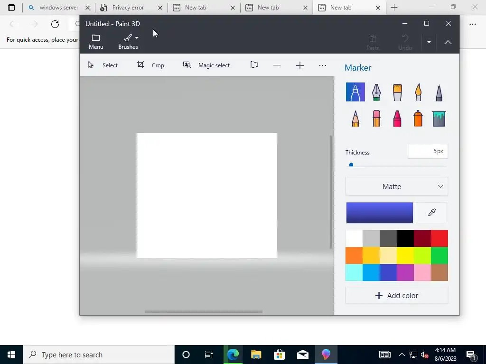Select the Marker brush
The image size is (486, 364).
[x=355, y=92]
